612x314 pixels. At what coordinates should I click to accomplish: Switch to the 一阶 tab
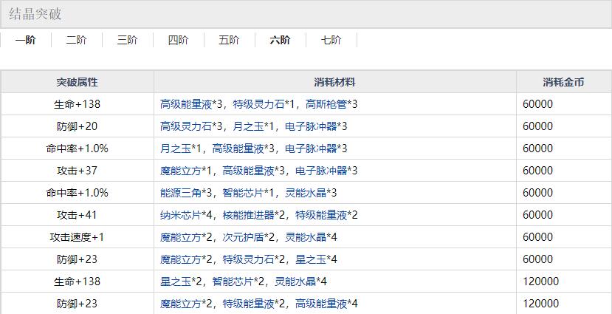pos(25,40)
